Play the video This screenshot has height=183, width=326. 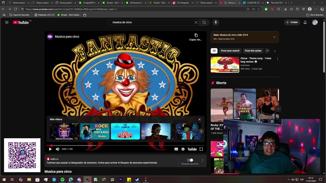pos(50,149)
